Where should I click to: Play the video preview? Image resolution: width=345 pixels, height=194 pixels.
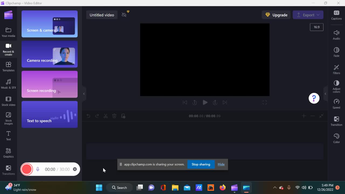[x=205, y=102]
